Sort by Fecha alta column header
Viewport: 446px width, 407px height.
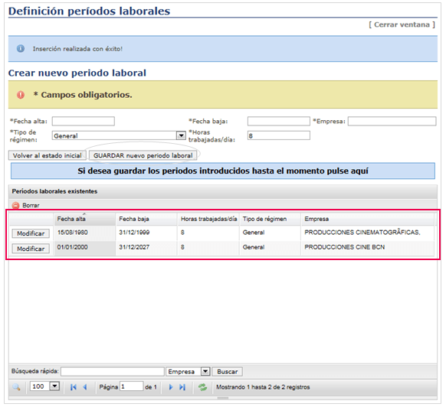pos(85,219)
